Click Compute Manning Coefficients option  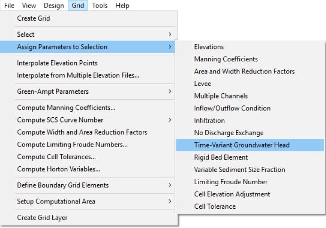tap(66, 107)
